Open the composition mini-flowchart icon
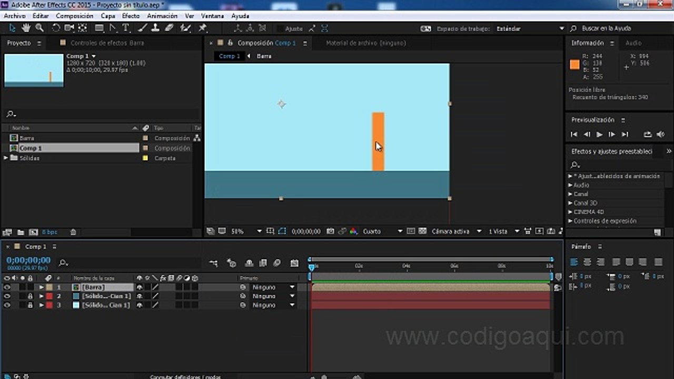This screenshot has height=379, width=674. [x=213, y=263]
